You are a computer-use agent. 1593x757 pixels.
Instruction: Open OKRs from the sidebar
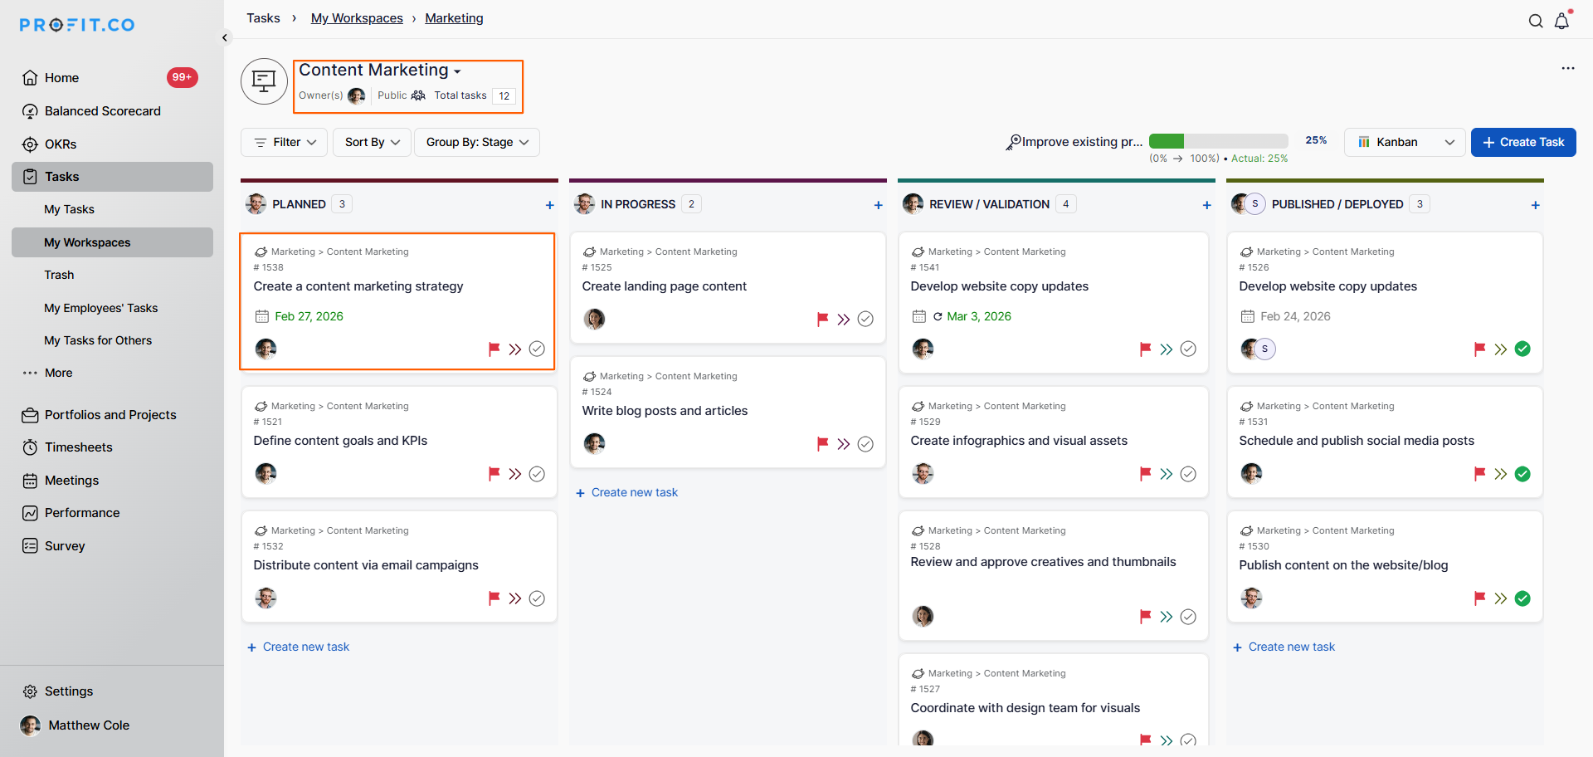[60, 144]
